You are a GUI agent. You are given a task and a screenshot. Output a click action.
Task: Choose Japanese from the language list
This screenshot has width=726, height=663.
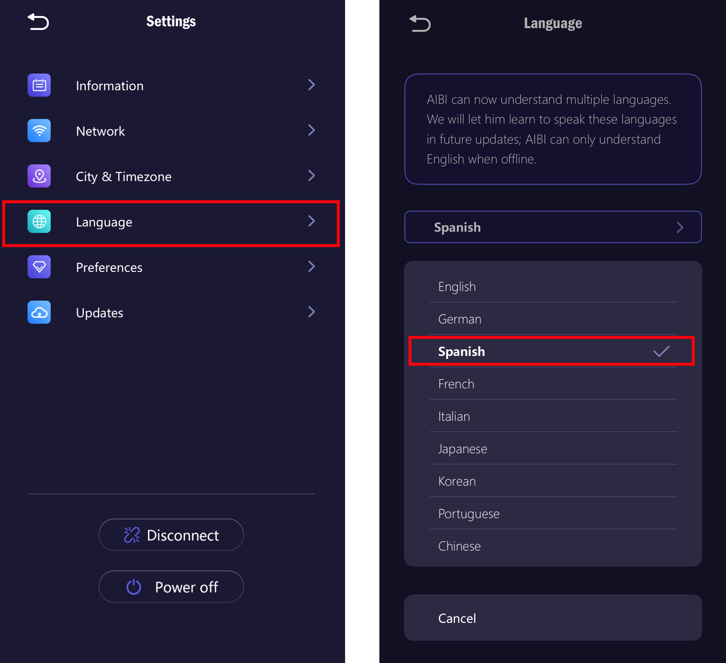[462, 449]
